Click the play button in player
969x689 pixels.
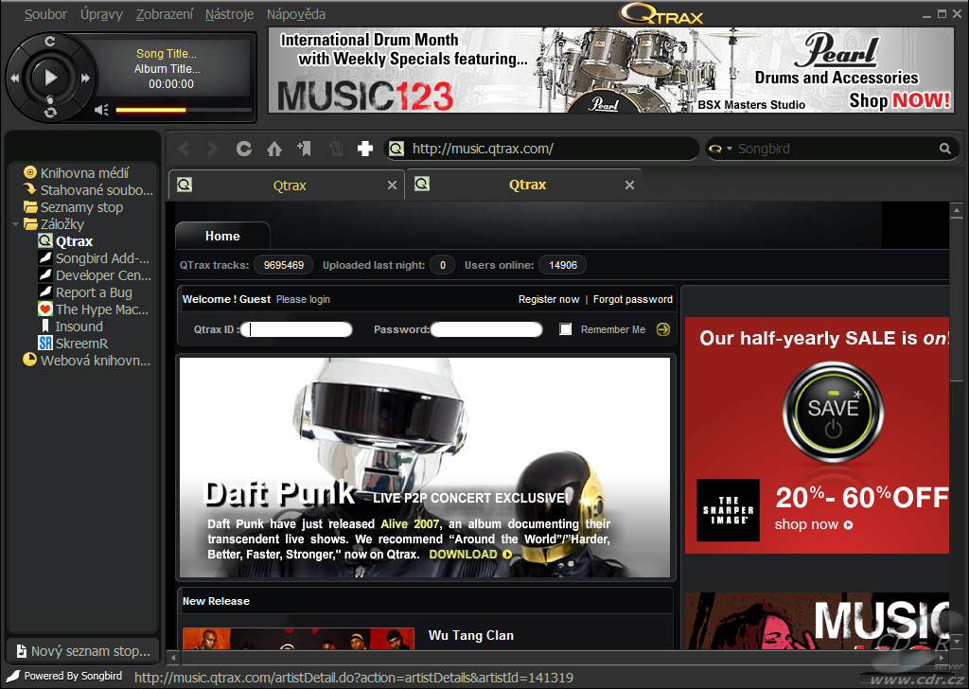point(50,78)
